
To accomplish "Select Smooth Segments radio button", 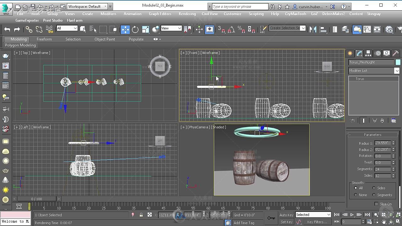I will (x=374, y=195).
